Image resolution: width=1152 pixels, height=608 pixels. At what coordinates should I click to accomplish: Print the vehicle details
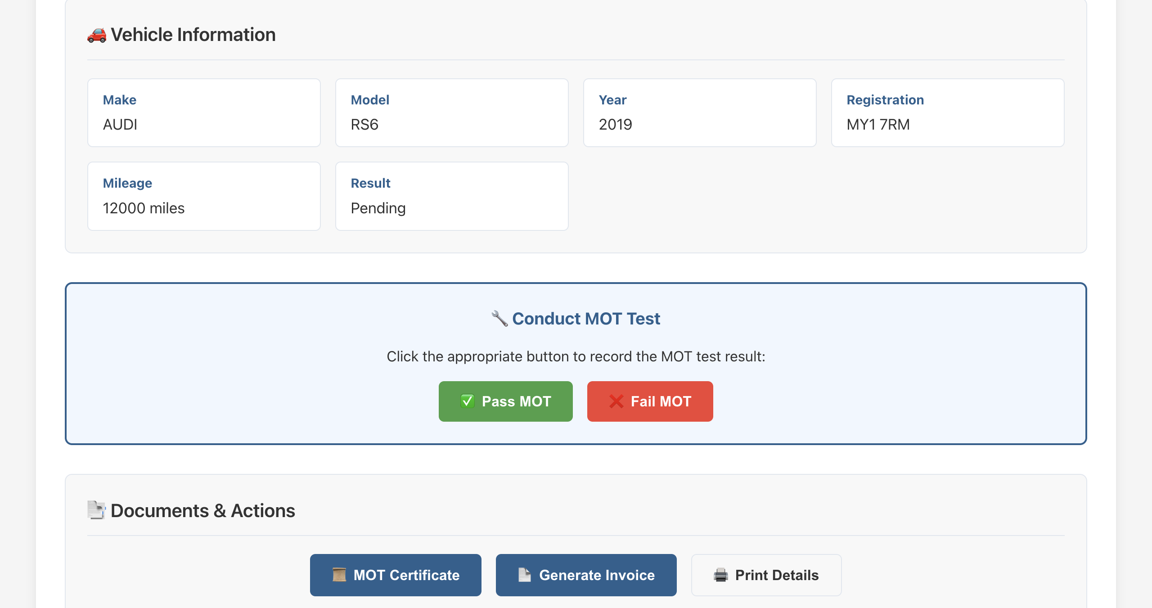[x=766, y=575]
